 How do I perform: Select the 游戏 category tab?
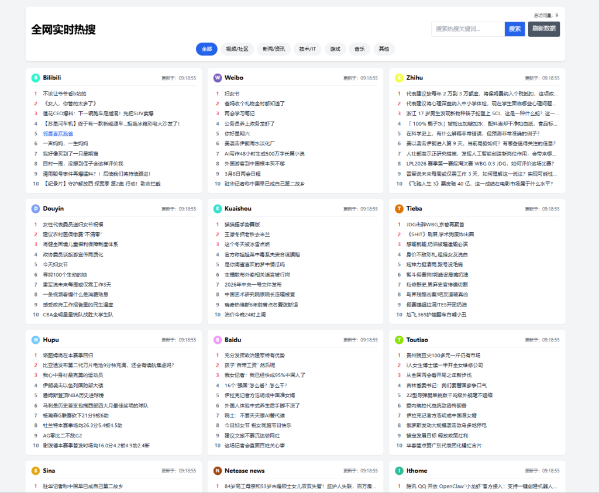coord(335,49)
